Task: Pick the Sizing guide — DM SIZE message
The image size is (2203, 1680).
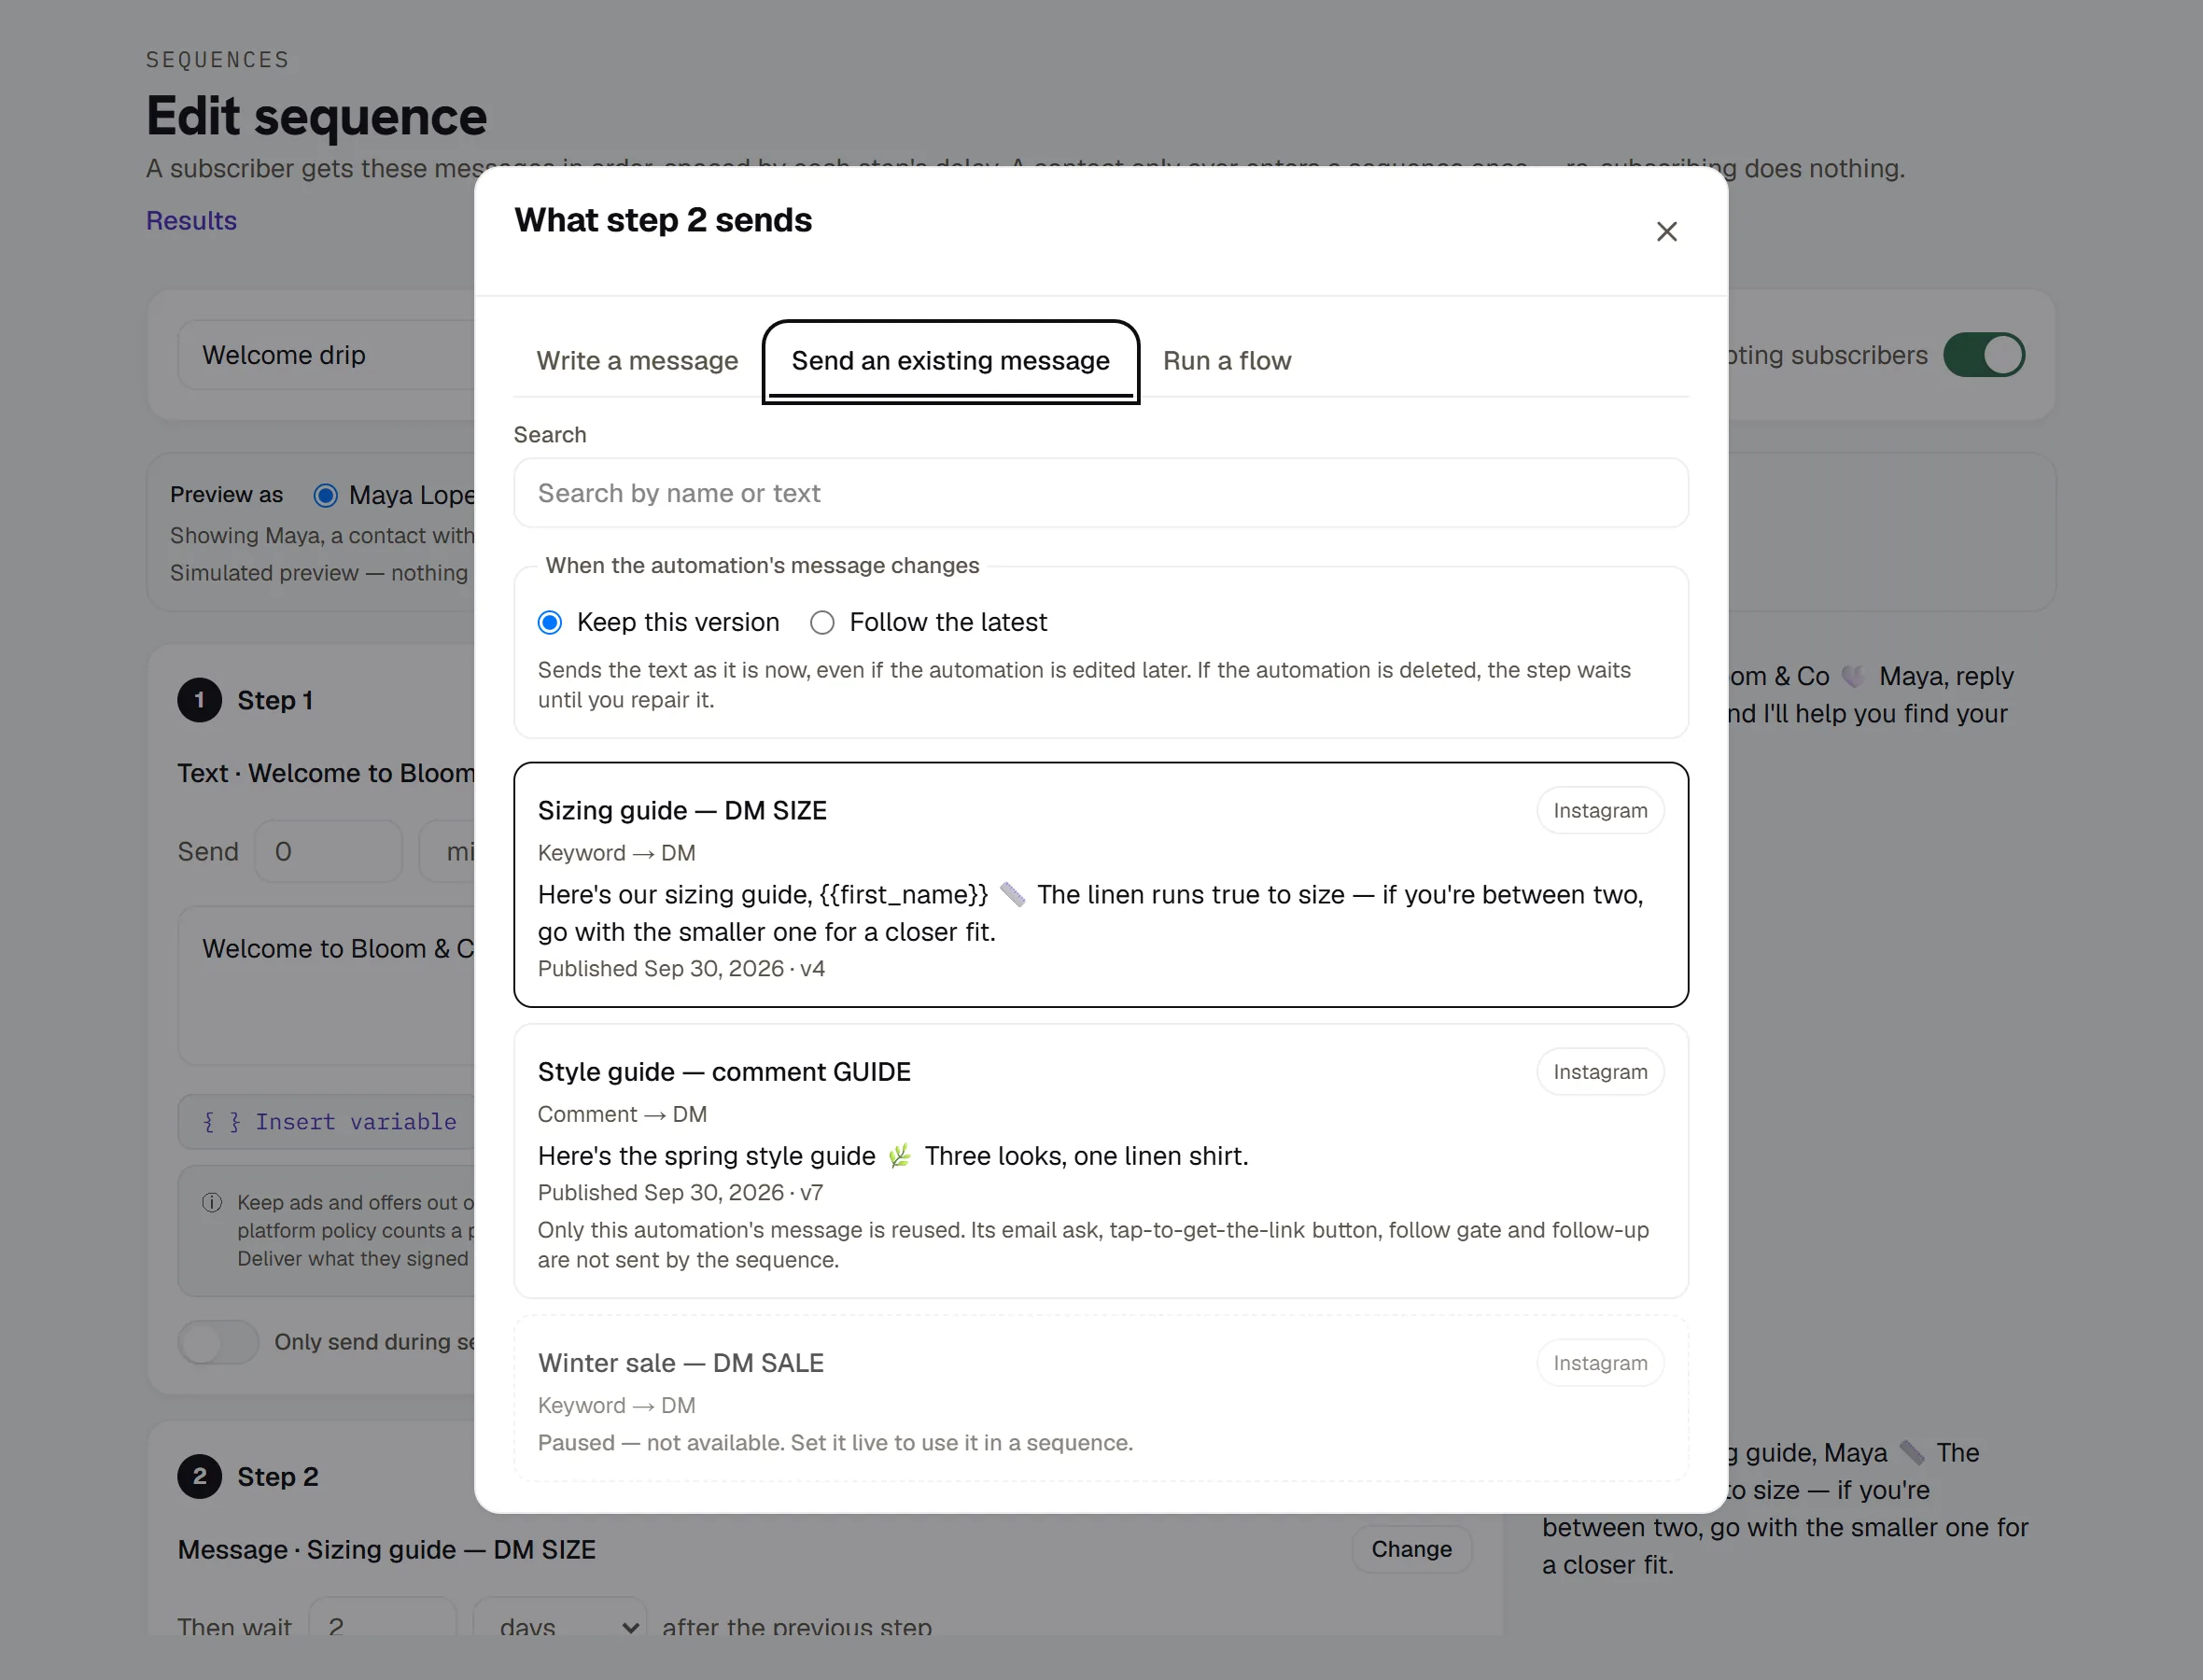Action: (x=1101, y=885)
